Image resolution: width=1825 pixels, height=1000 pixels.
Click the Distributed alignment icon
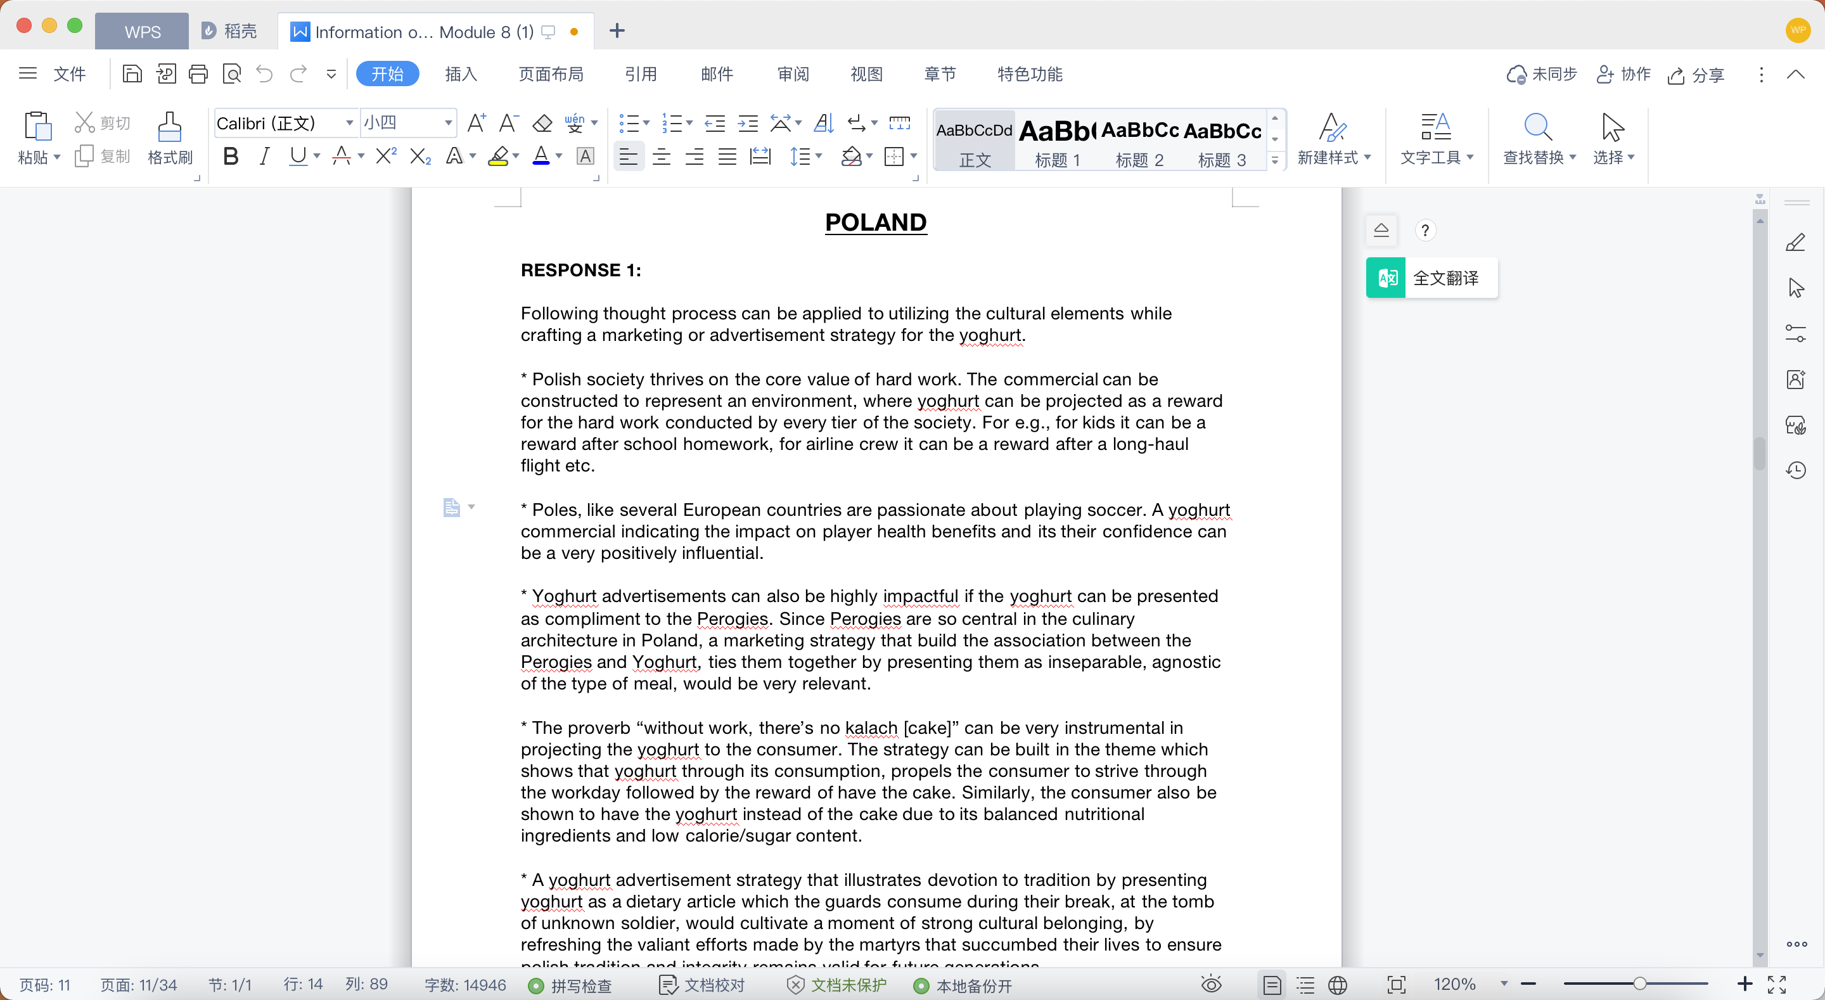[x=760, y=156]
